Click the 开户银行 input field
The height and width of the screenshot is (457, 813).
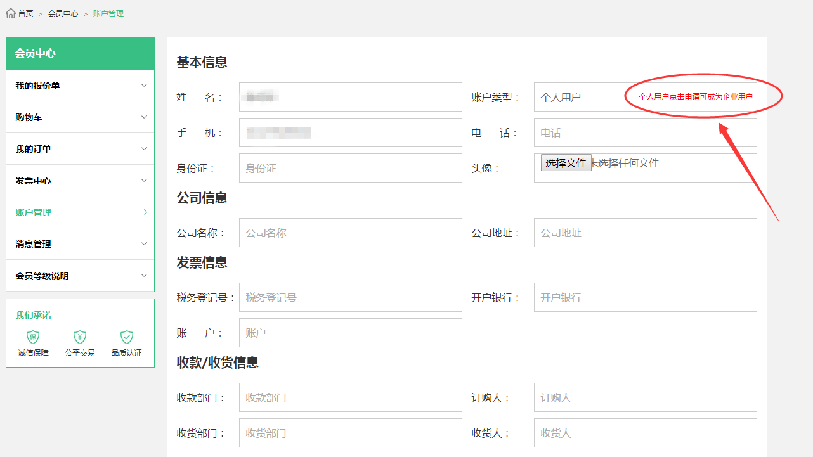[645, 297]
